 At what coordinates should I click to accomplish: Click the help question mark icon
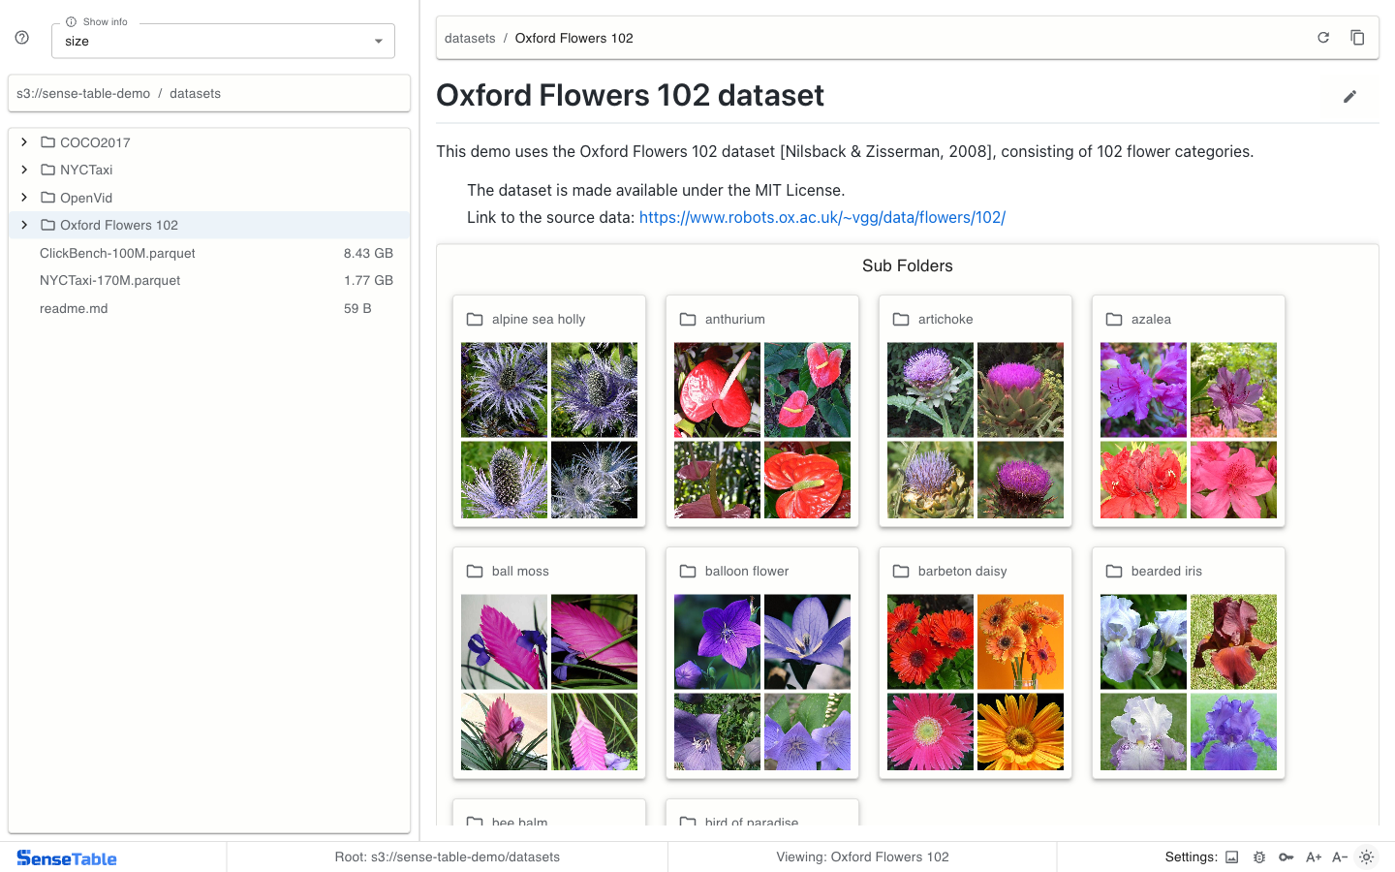click(x=21, y=38)
